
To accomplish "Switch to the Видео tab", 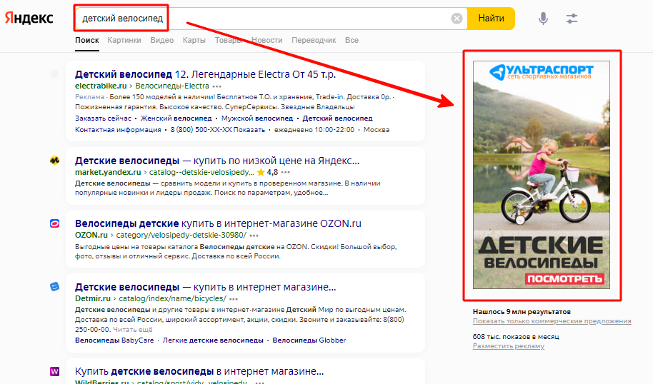I will pos(162,41).
